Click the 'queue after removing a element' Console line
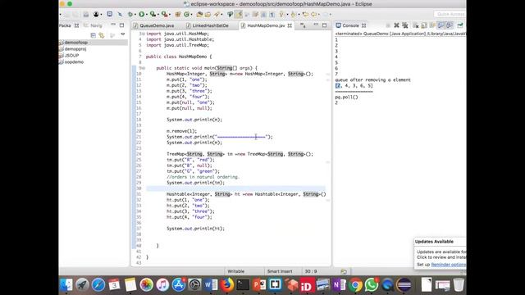525x295 pixels. [372, 80]
